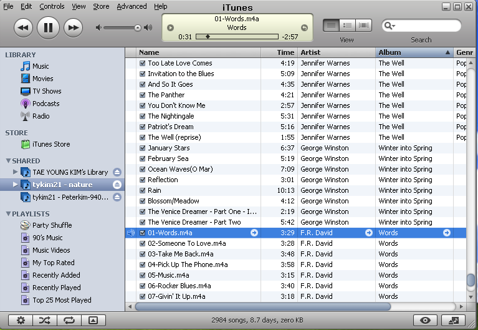Skip to next track button
Viewport: 478px width, 330px height.
pyautogui.click(x=73, y=28)
